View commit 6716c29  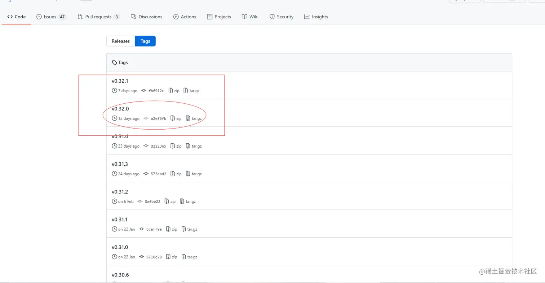[150, 257]
